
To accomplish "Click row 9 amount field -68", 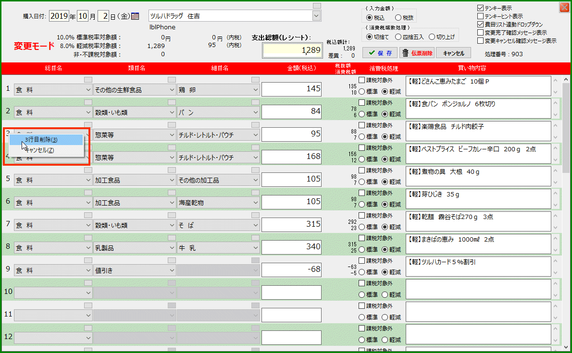I will 291,270.
